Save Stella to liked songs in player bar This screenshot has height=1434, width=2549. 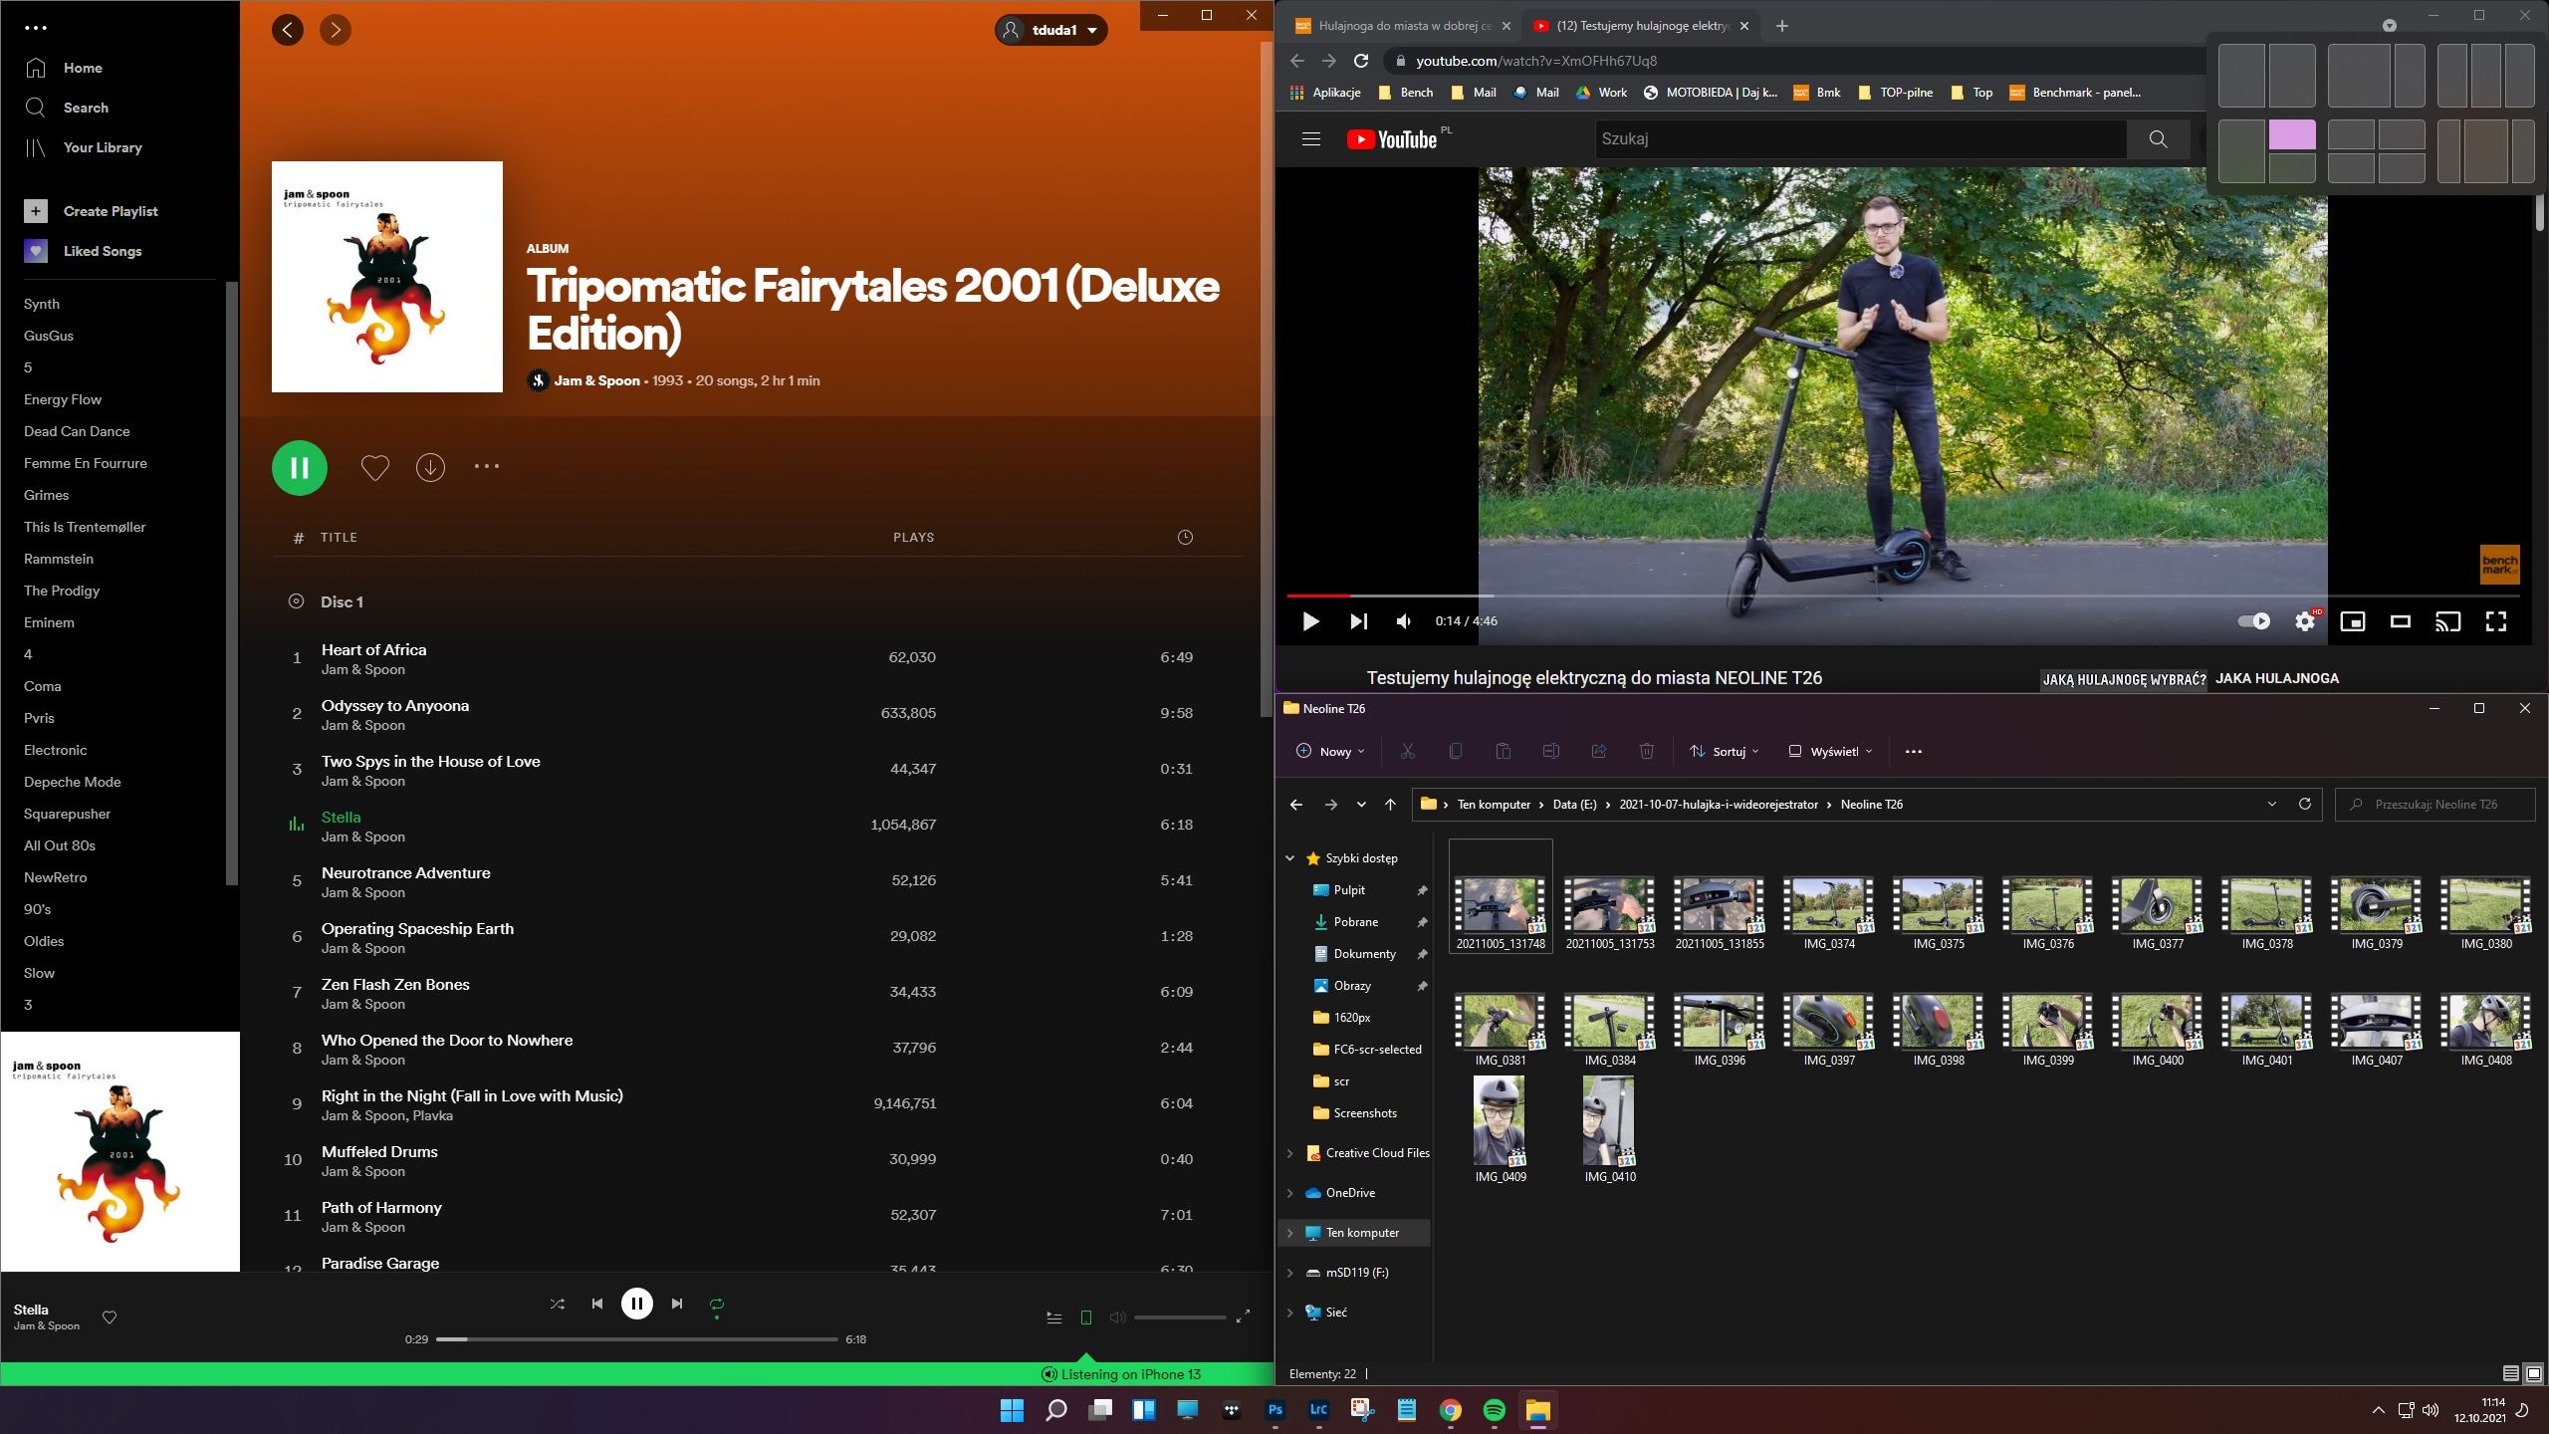tap(110, 1317)
